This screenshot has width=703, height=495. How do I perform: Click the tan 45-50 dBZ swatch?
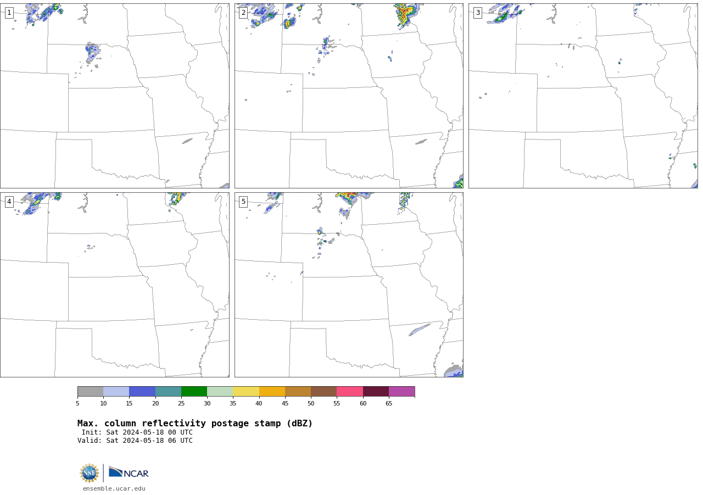pyautogui.click(x=298, y=392)
